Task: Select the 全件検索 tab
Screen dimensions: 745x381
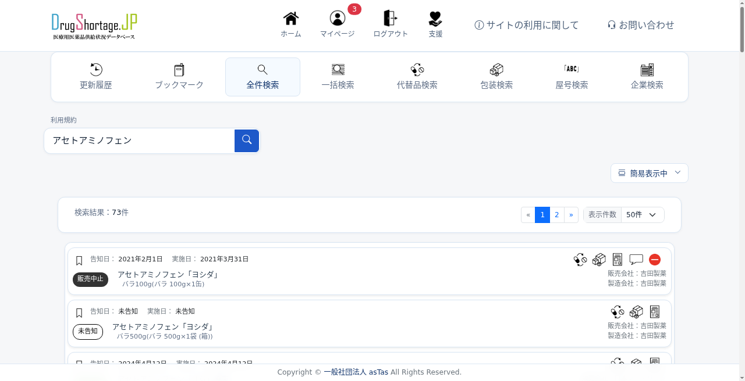Action: (x=262, y=77)
